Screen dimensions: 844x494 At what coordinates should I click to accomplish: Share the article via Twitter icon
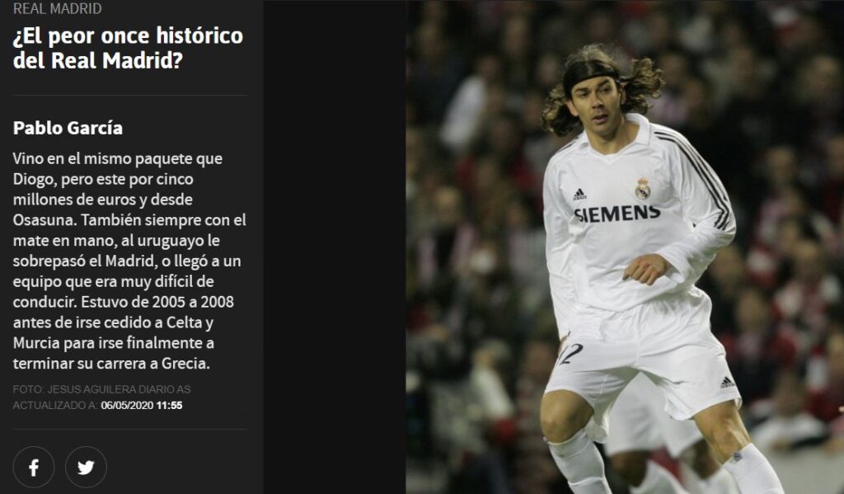pyautogui.click(x=86, y=467)
